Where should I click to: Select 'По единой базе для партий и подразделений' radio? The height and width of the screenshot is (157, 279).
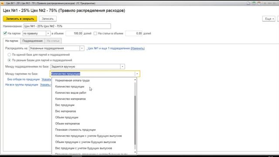tap(9, 55)
